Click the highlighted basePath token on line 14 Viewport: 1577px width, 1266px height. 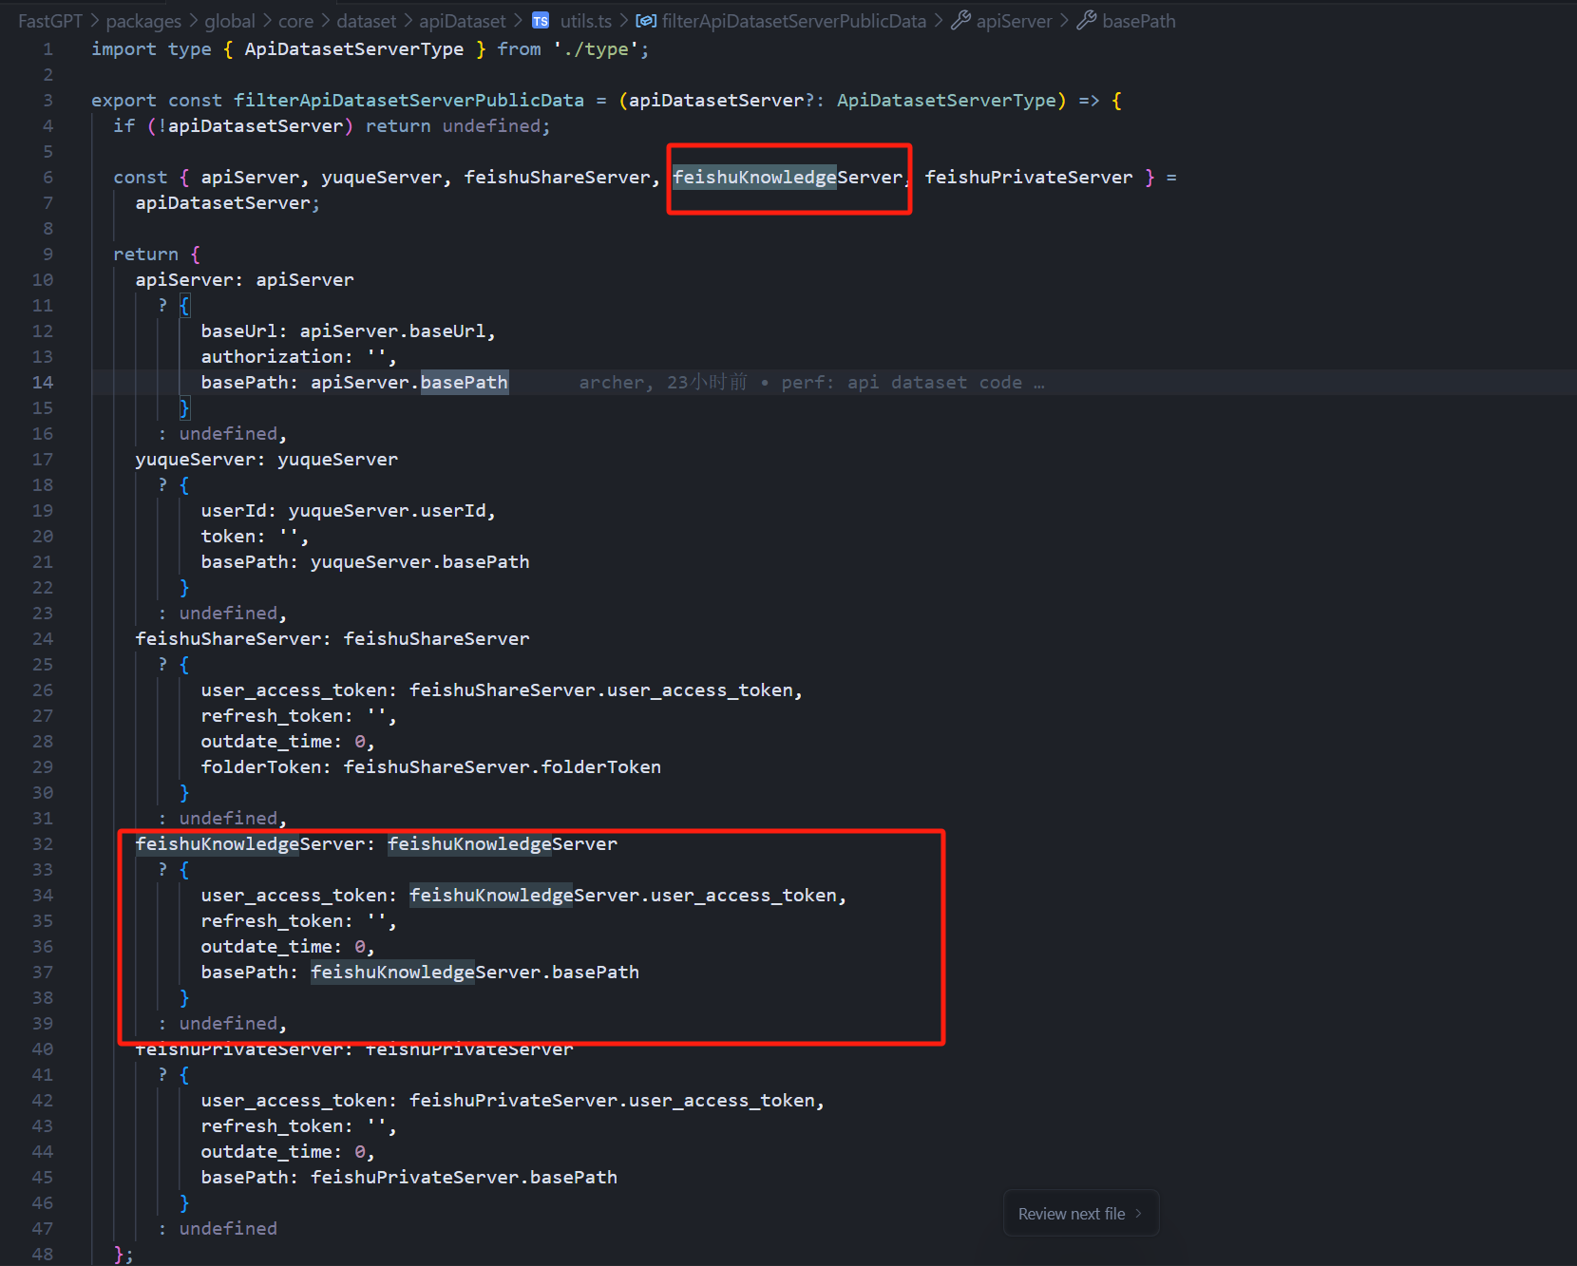(464, 383)
